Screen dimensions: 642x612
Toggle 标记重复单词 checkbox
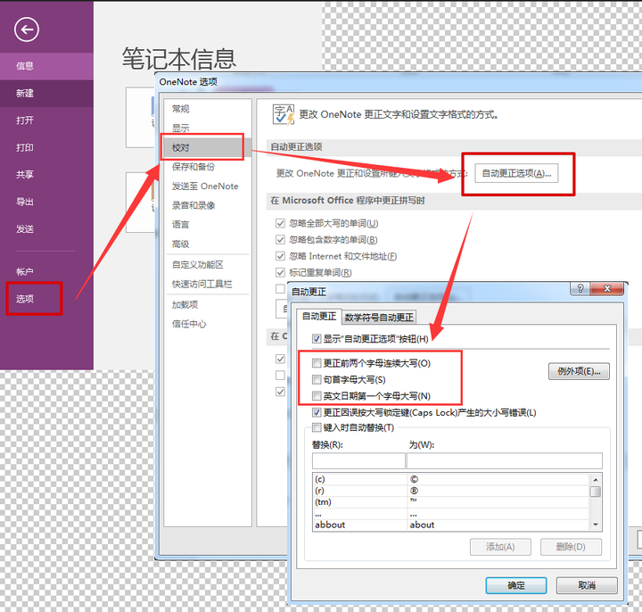point(281,272)
